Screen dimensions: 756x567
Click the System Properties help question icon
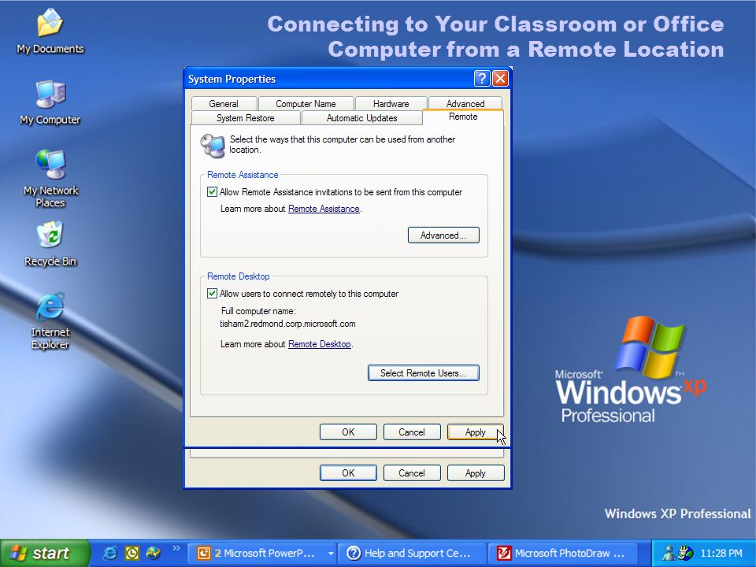(482, 78)
